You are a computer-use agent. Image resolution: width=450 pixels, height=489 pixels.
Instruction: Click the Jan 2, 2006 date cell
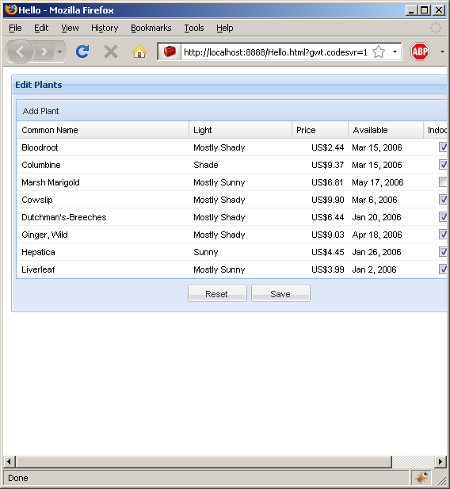tap(386, 269)
